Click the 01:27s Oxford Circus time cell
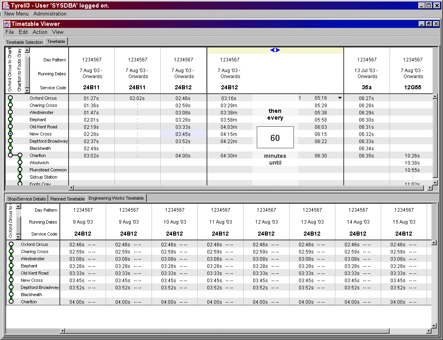The height and width of the screenshot is (340, 443). [91, 98]
